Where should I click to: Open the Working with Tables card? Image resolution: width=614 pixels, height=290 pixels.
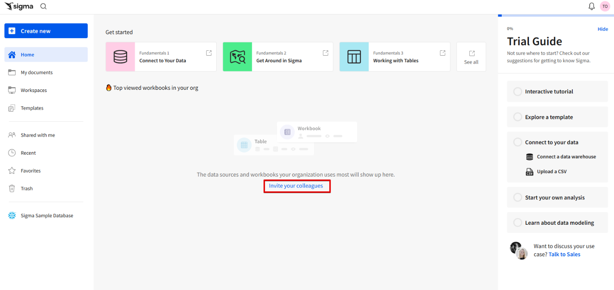tap(395, 57)
